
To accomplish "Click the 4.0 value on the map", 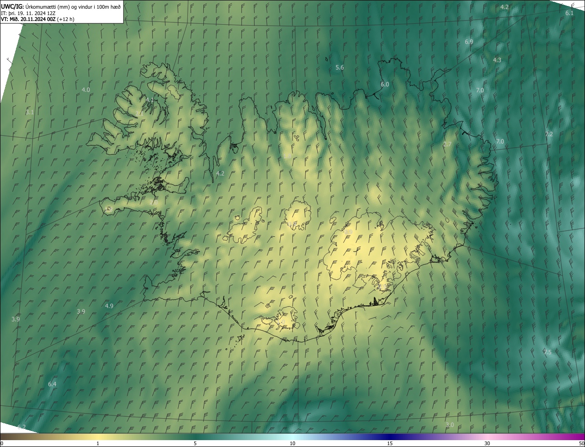I will [x=85, y=90].
